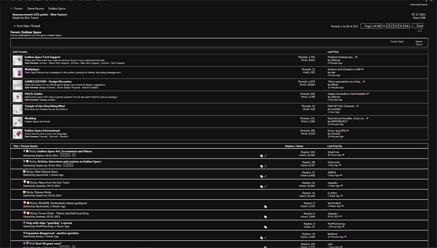Open the Endless Space Tech Support forum icon
The width and height of the screenshot is (437, 248).
click(17, 60)
